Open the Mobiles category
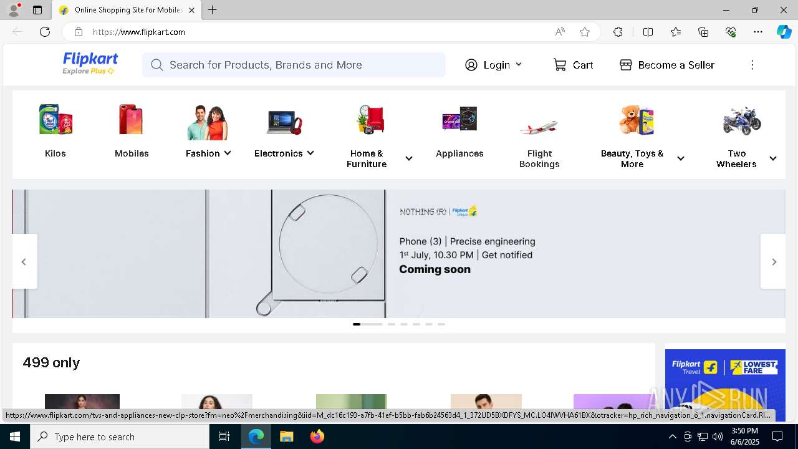This screenshot has height=449, width=798. click(132, 131)
